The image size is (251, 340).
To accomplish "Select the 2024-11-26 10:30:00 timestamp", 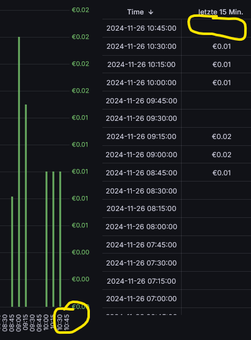I will pyautogui.click(x=141, y=46).
